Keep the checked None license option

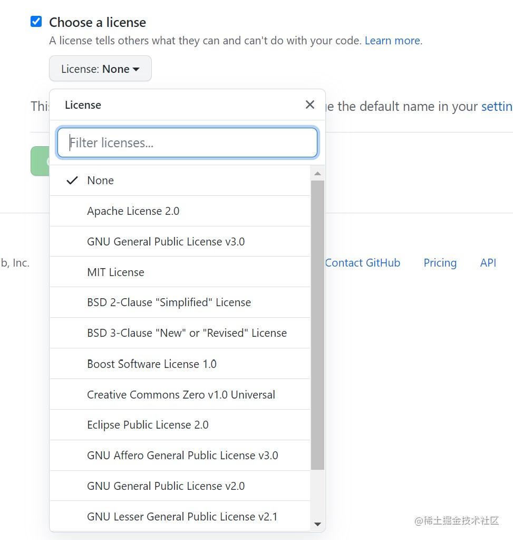[100, 180]
